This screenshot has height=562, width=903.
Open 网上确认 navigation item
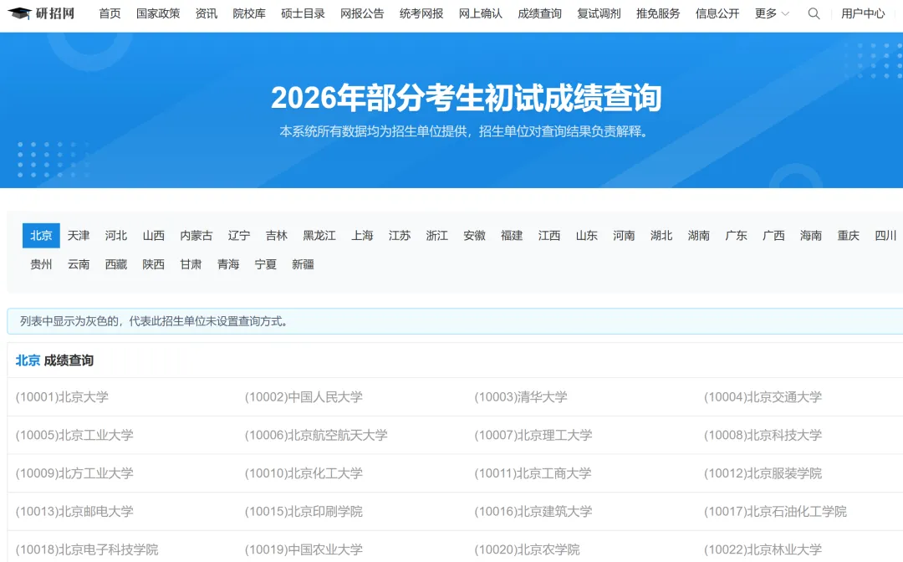point(480,13)
